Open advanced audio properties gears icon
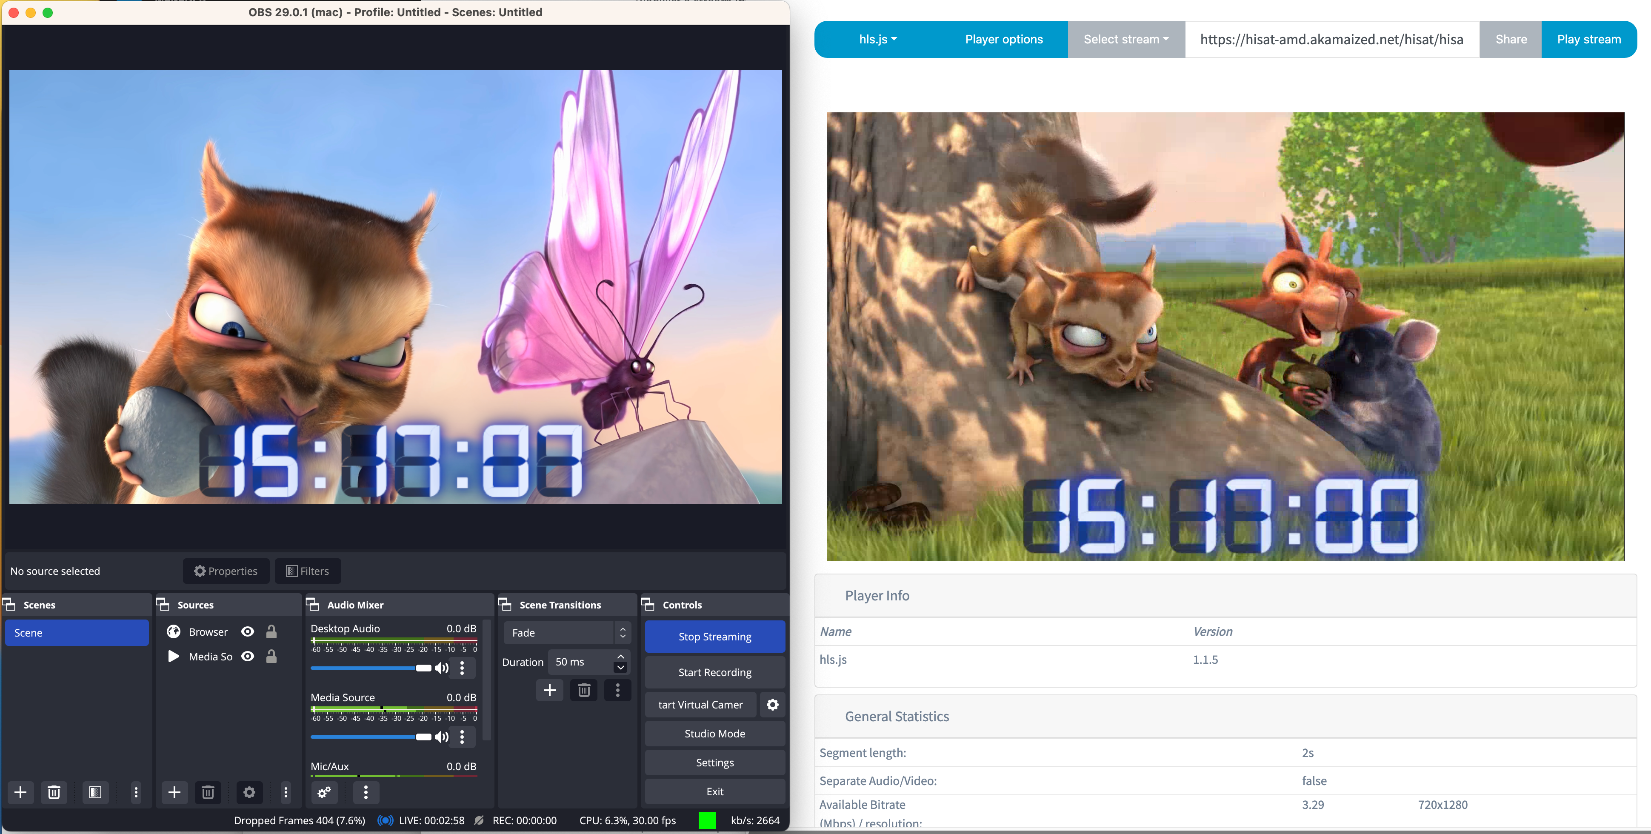The height and width of the screenshot is (834, 1651). tap(324, 792)
